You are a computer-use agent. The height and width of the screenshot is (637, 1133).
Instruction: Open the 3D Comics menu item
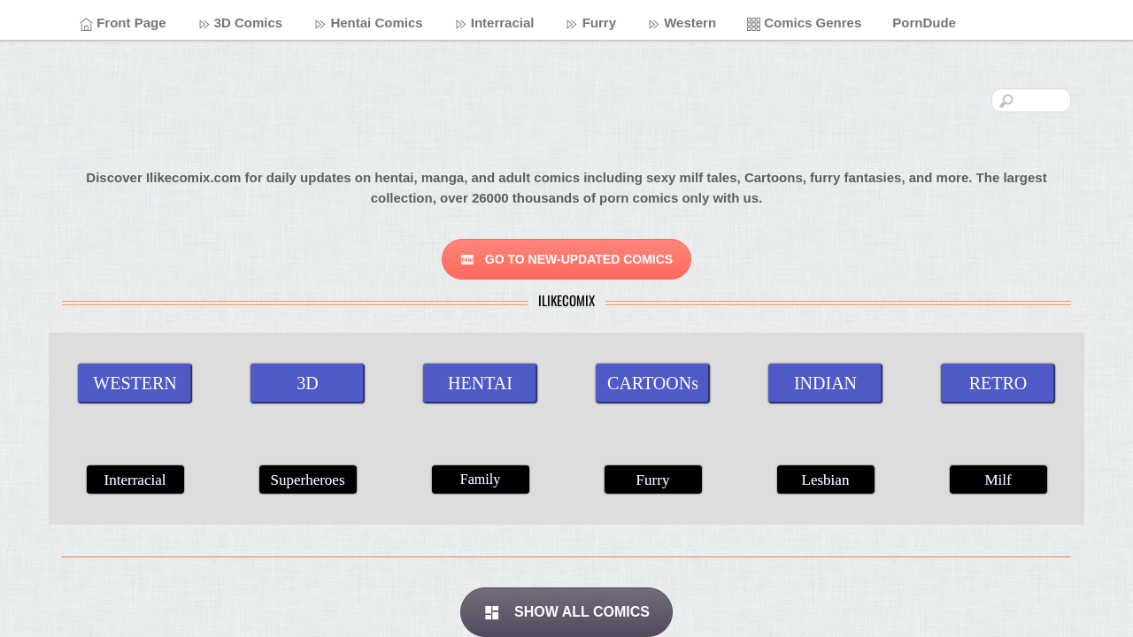pos(241,23)
